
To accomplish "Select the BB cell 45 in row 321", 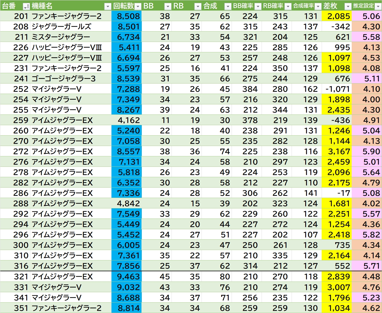I will click(156, 277).
